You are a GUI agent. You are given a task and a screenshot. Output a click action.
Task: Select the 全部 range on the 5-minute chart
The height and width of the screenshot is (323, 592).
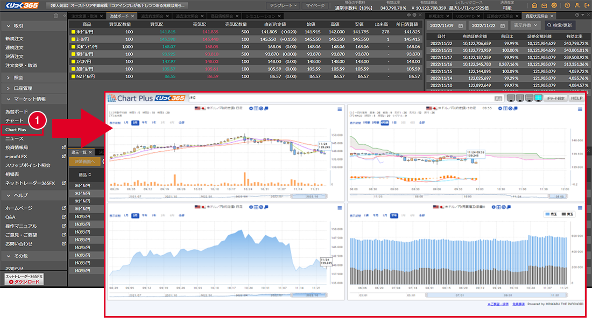point(422,123)
